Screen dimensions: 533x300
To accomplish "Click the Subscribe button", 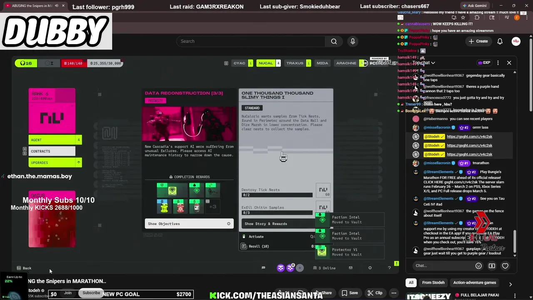I will [91, 293].
